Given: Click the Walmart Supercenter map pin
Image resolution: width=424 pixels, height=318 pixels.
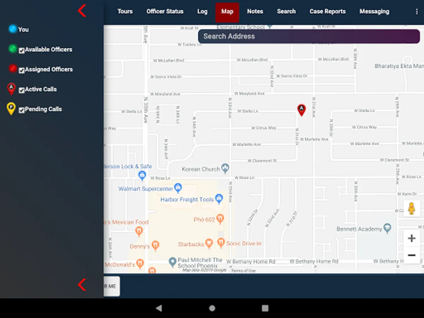Looking at the screenshot, I should pyautogui.click(x=178, y=188).
